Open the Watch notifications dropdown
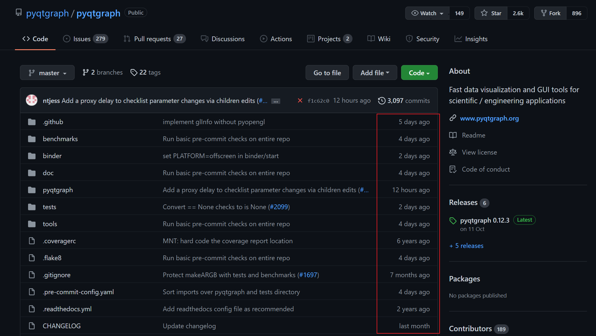 click(x=427, y=13)
